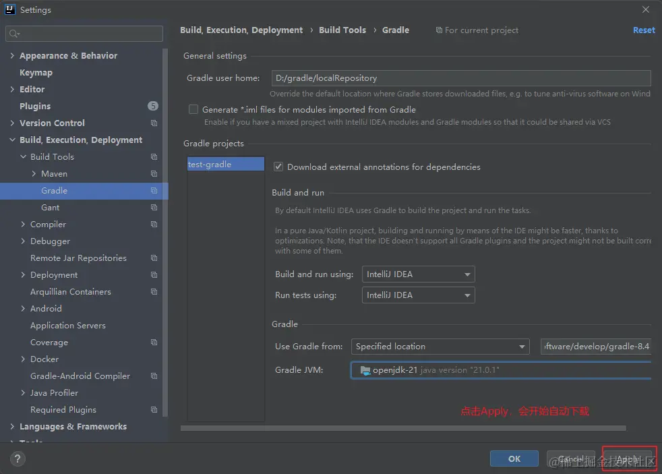
Task: Open Use Gradle from dropdown
Action: coord(440,347)
